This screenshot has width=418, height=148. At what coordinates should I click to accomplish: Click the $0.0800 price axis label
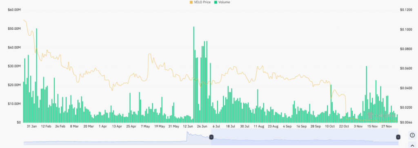(406, 49)
